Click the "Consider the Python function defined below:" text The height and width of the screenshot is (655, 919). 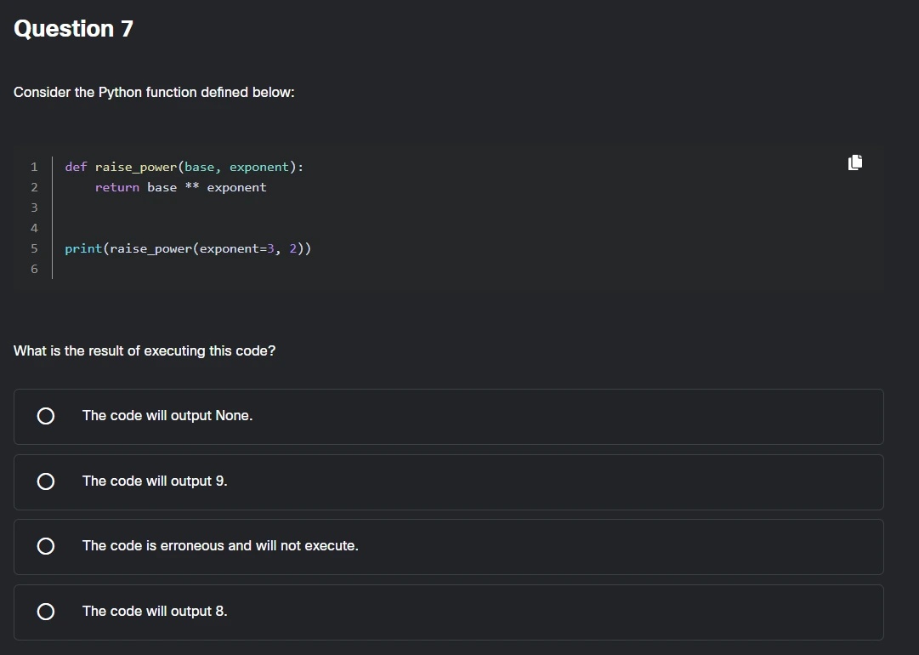[154, 92]
